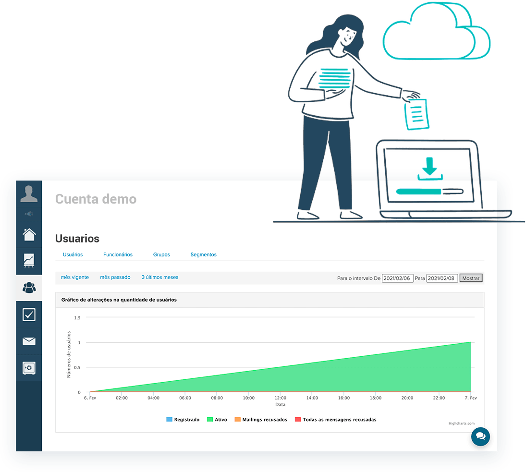Open the chat bubble support button
This screenshot has width=526, height=472.
(x=480, y=436)
